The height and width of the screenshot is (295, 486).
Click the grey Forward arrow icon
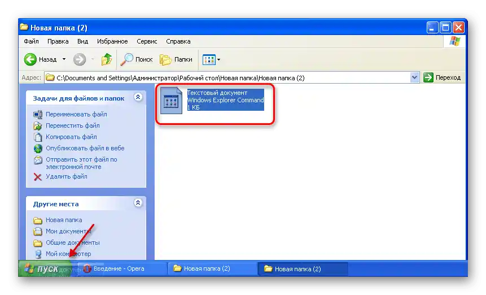click(x=80, y=59)
